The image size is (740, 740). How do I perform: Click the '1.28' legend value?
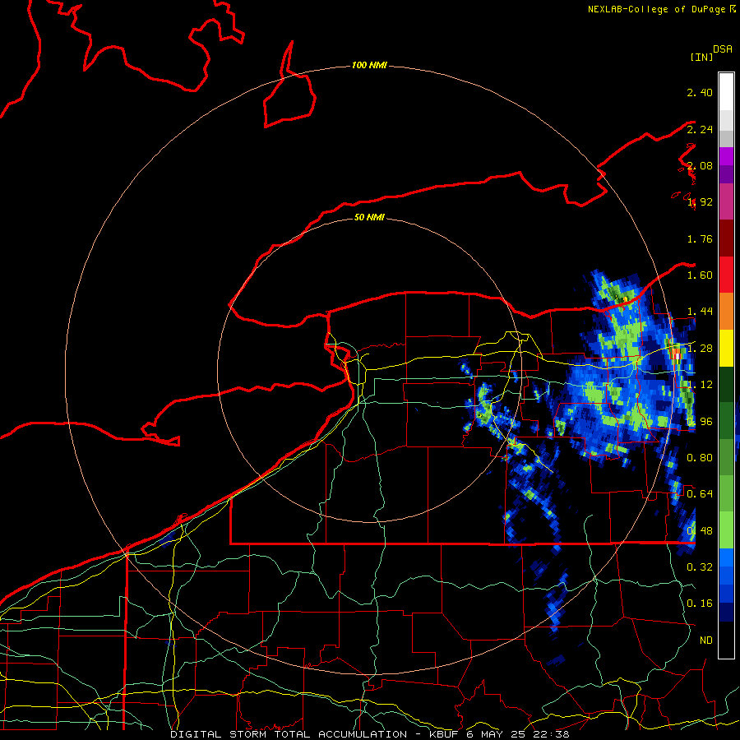coord(700,349)
